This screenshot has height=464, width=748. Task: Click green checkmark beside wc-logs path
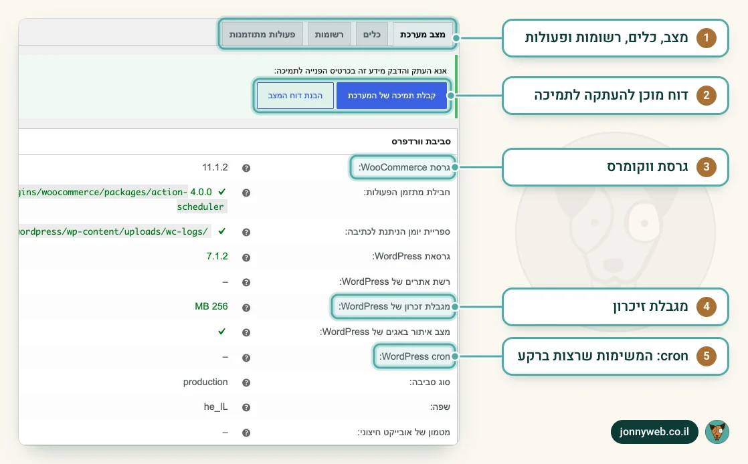(x=222, y=231)
